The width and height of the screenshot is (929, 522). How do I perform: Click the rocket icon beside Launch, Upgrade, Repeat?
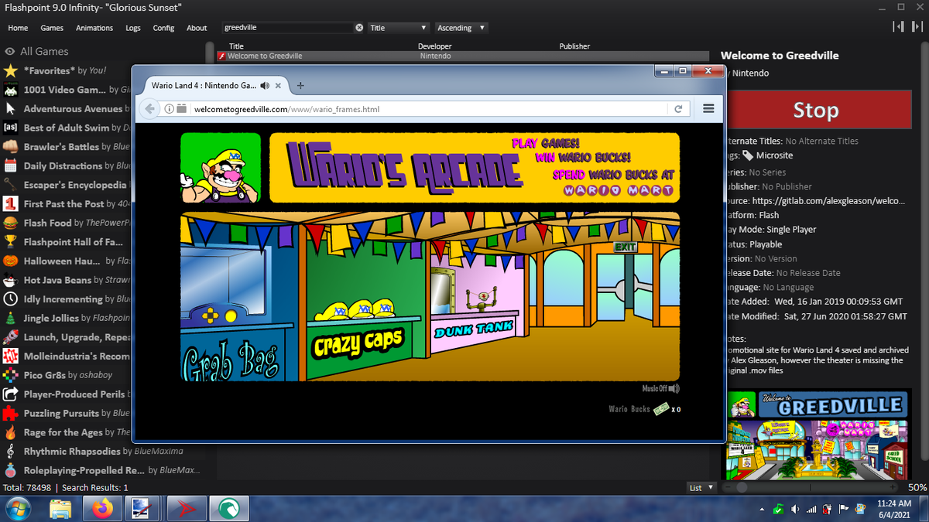[x=10, y=336]
